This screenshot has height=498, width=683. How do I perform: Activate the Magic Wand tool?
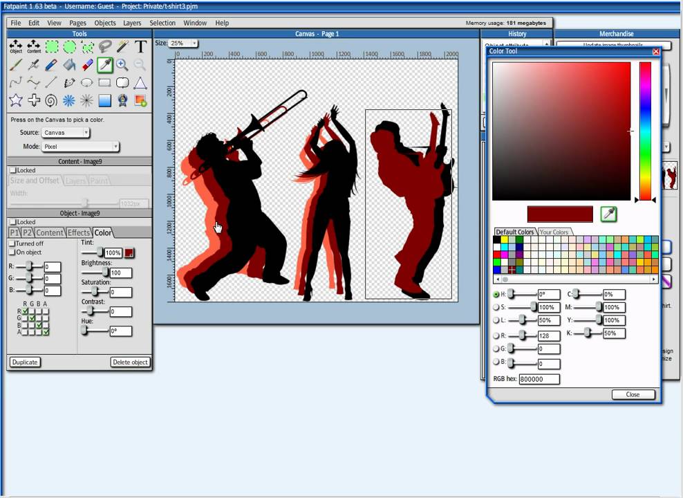[123, 47]
